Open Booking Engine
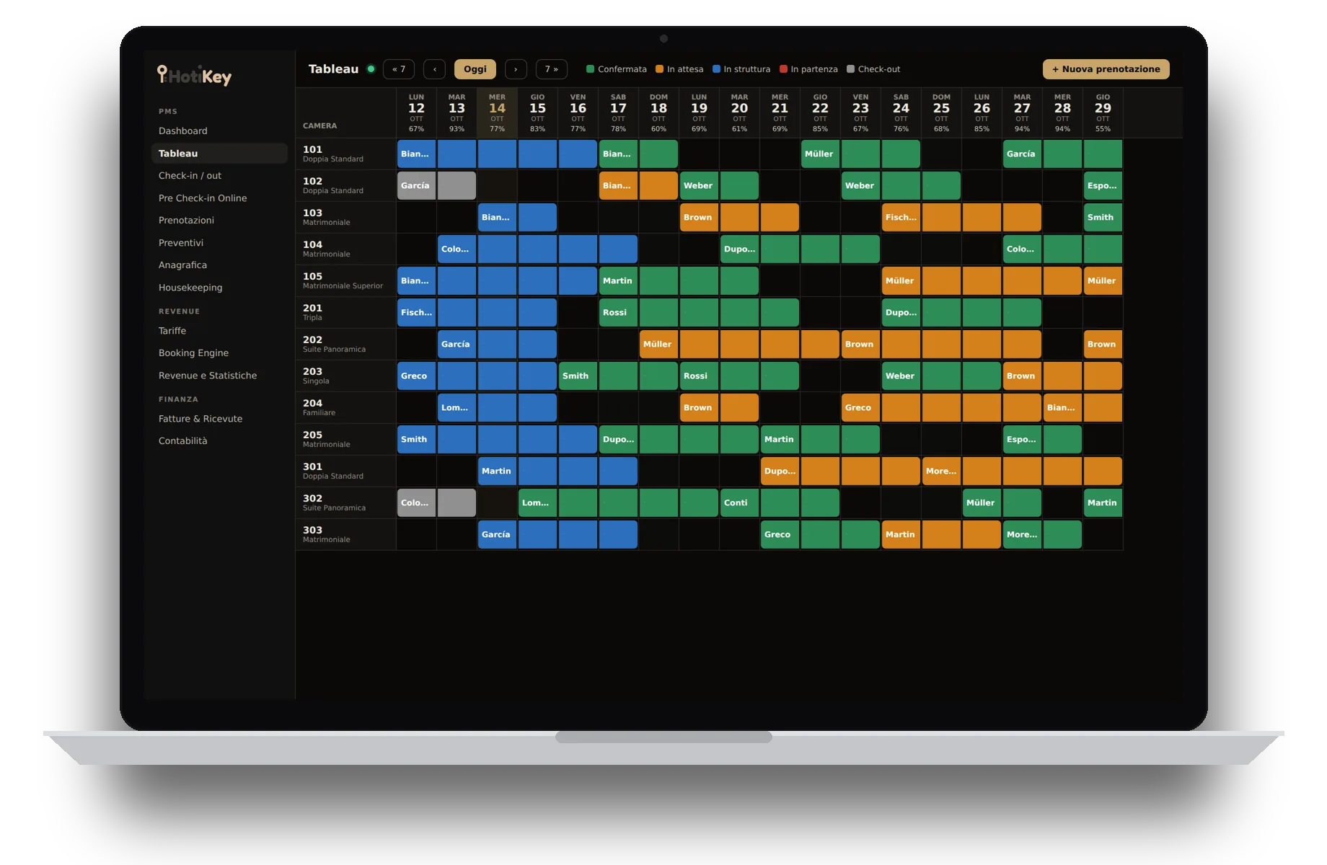 pyautogui.click(x=219, y=352)
